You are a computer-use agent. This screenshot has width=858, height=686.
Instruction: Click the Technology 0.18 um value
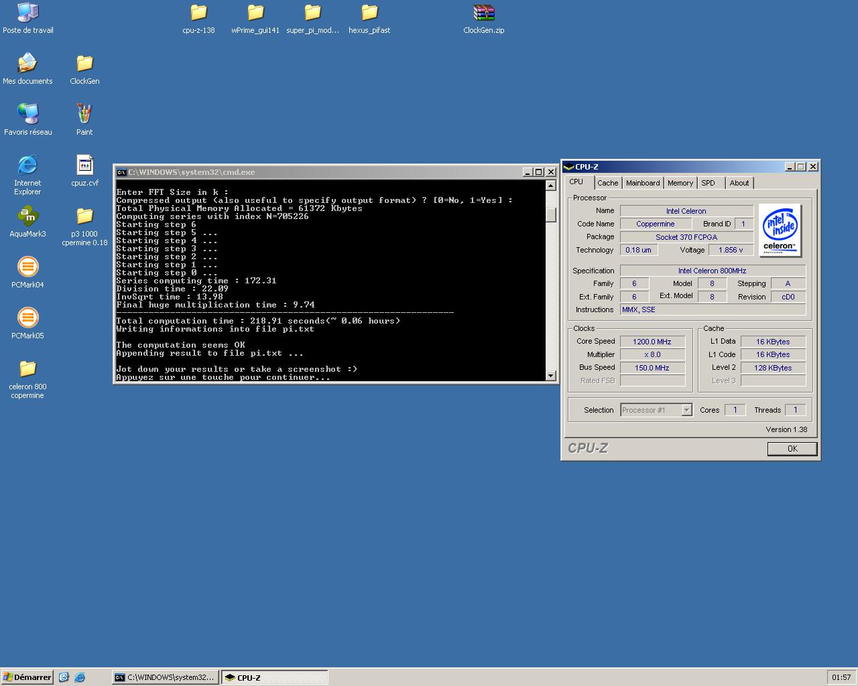(x=638, y=250)
